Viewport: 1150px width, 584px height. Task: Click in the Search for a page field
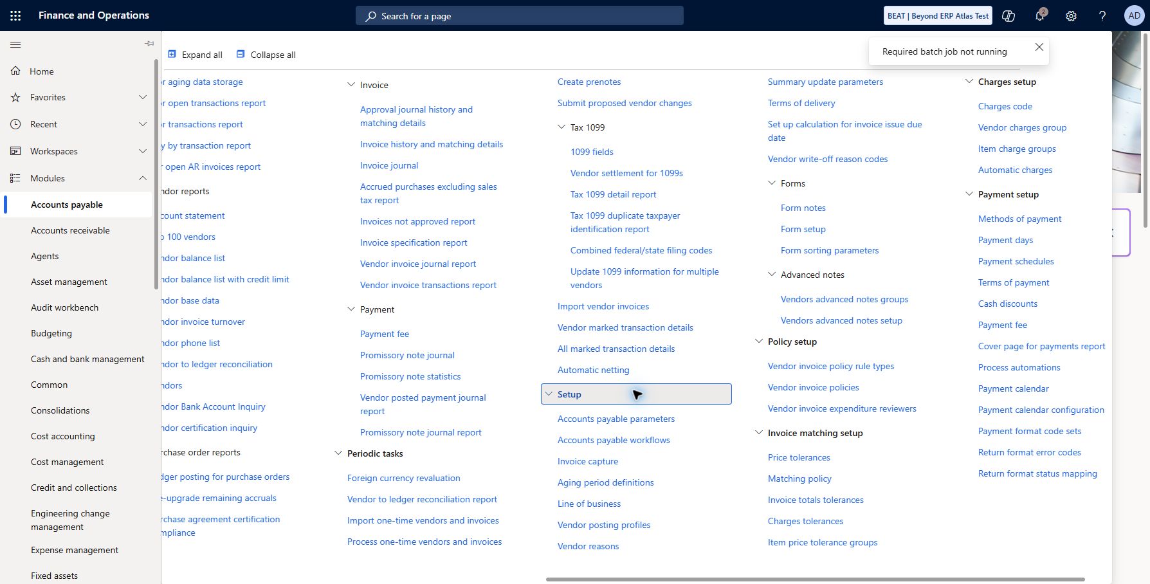click(x=520, y=16)
